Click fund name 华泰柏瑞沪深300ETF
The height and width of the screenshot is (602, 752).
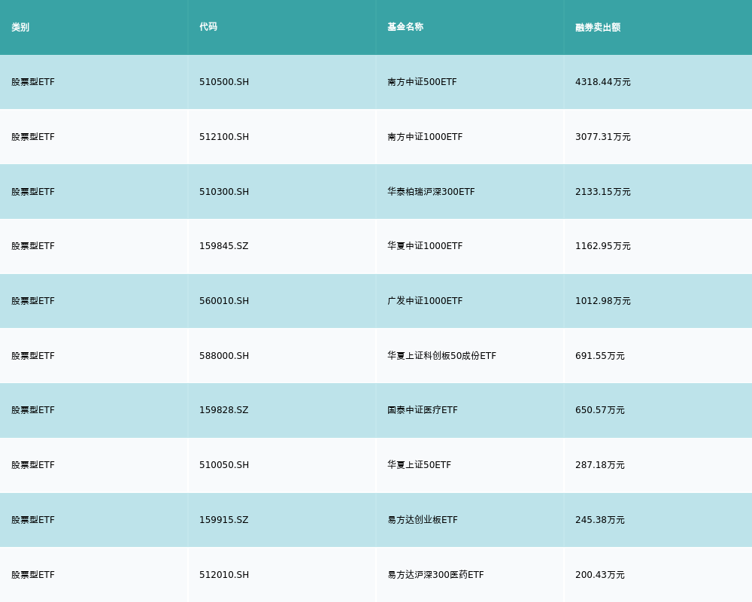pyautogui.click(x=431, y=192)
